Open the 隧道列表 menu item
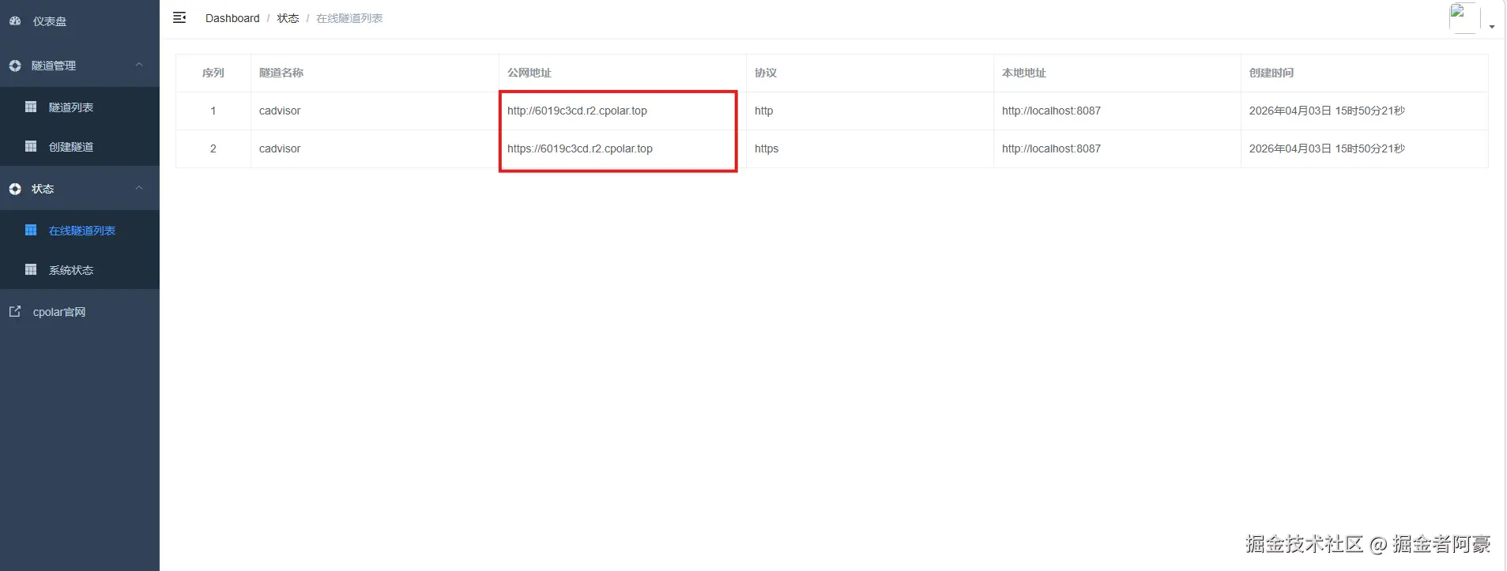Viewport: 1507px width, 571px height. click(x=80, y=107)
